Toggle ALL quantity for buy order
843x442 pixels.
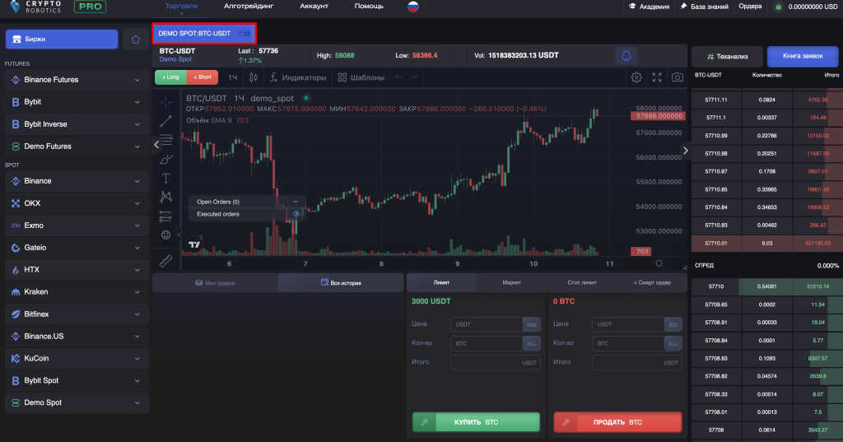(531, 343)
